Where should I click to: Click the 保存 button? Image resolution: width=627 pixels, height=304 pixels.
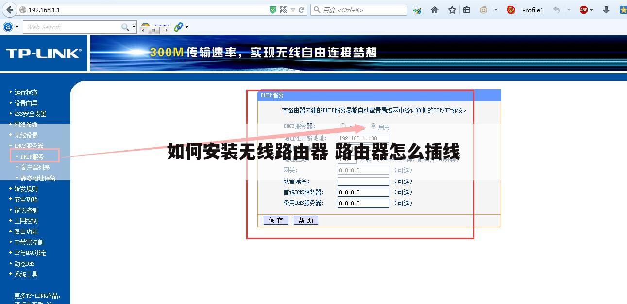tap(276, 220)
